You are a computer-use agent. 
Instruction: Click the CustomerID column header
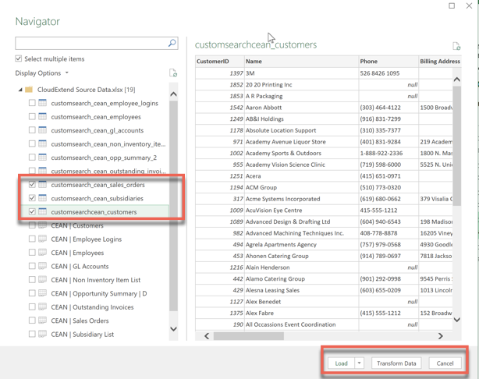click(x=220, y=61)
